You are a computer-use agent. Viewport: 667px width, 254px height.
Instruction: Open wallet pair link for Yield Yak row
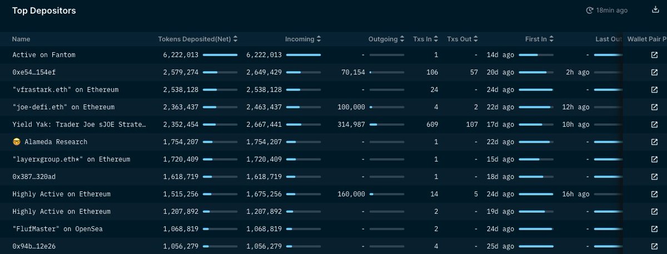(655, 124)
